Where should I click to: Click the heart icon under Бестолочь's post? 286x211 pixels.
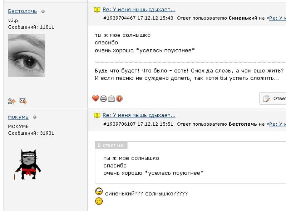pyautogui.click(x=95, y=98)
